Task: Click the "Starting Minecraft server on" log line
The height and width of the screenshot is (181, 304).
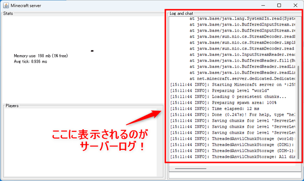Action: tap(232, 85)
